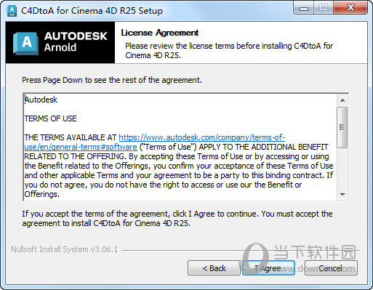Cancel the C4DtoA installation
The height and width of the screenshot is (290, 373).
[331, 268]
